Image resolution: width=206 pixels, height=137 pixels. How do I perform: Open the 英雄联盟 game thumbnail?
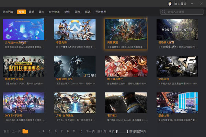tap(126, 30)
